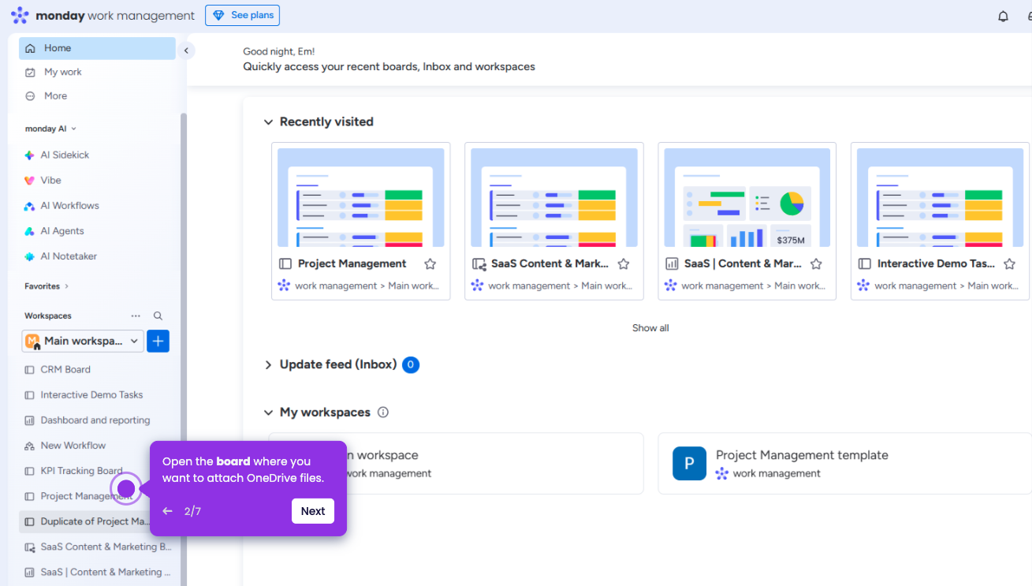Image resolution: width=1032 pixels, height=586 pixels.
Task: Click Project Management card title
Action: 352,264
